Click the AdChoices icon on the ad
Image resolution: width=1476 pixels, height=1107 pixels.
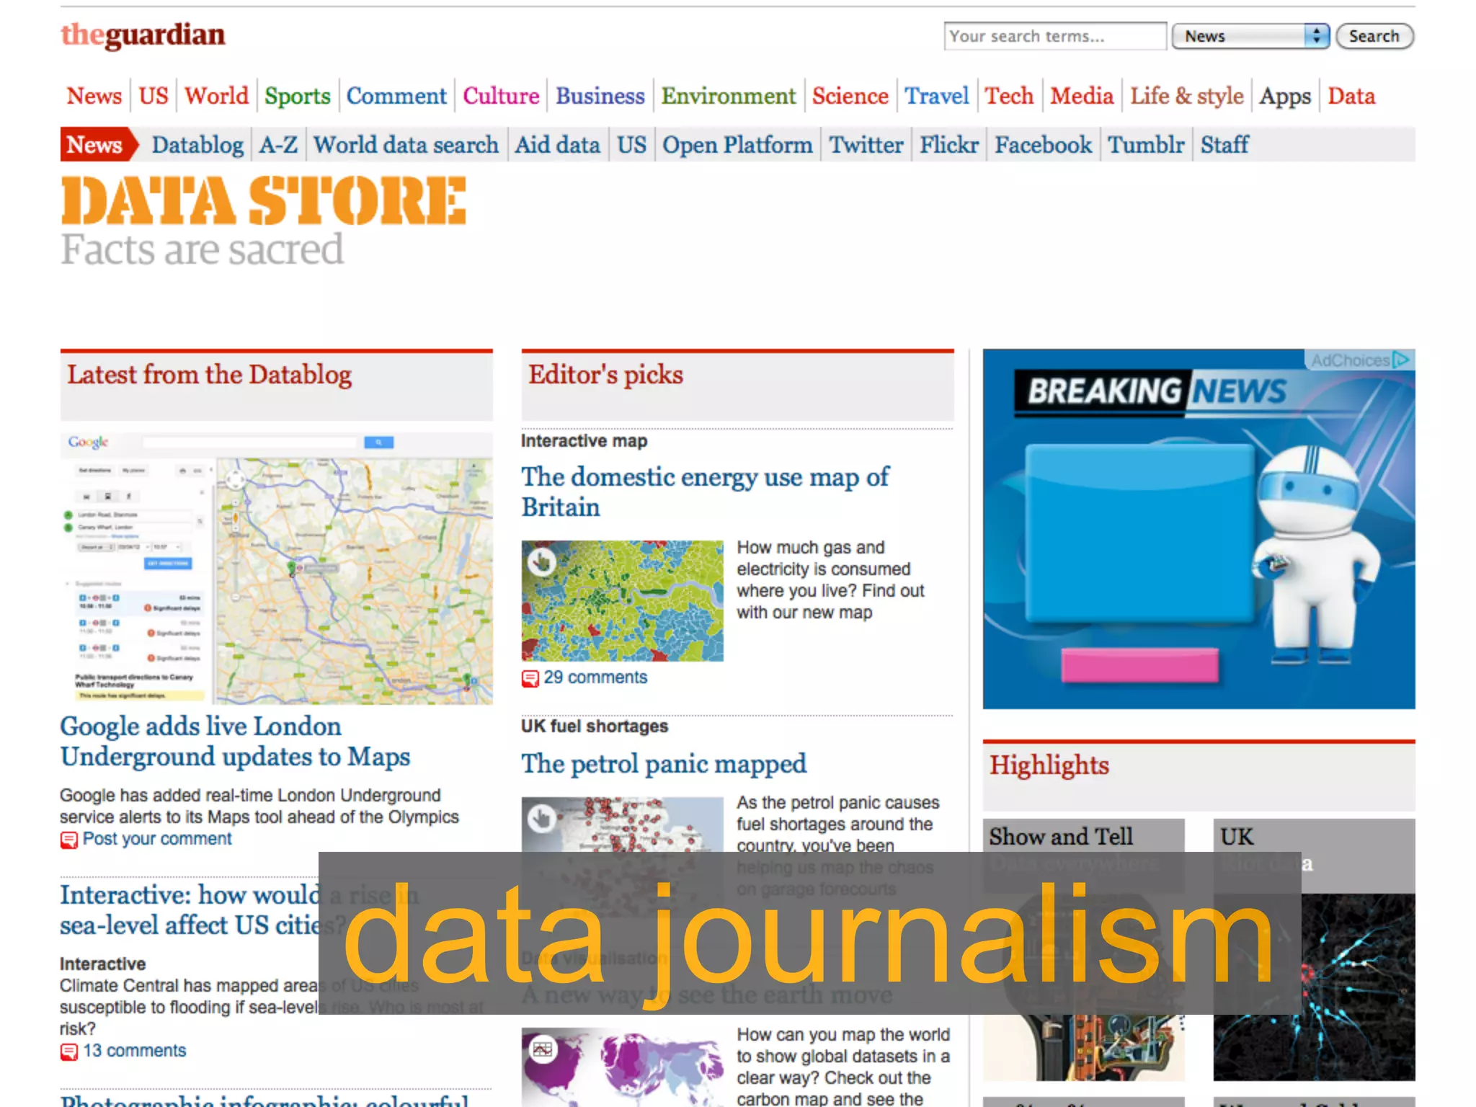pyautogui.click(x=1401, y=360)
